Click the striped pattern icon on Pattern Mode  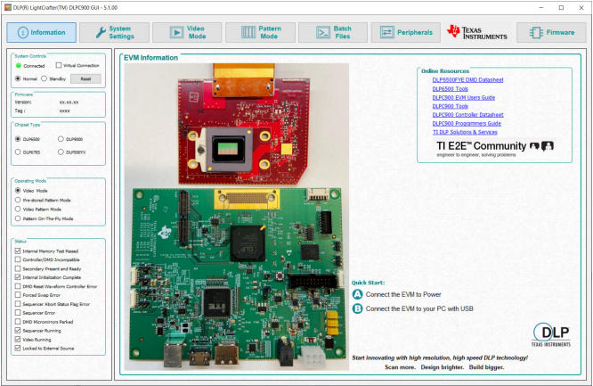pyautogui.click(x=248, y=33)
